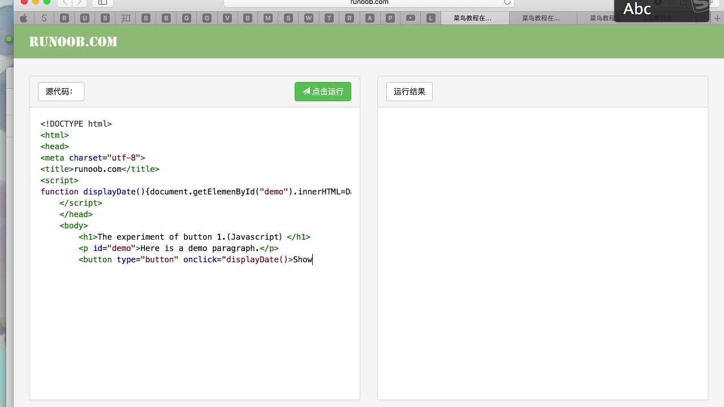Click the <meta charset="utf-8"> line
Viewport: 724px width, 407px height.
[x=93, y=158]
